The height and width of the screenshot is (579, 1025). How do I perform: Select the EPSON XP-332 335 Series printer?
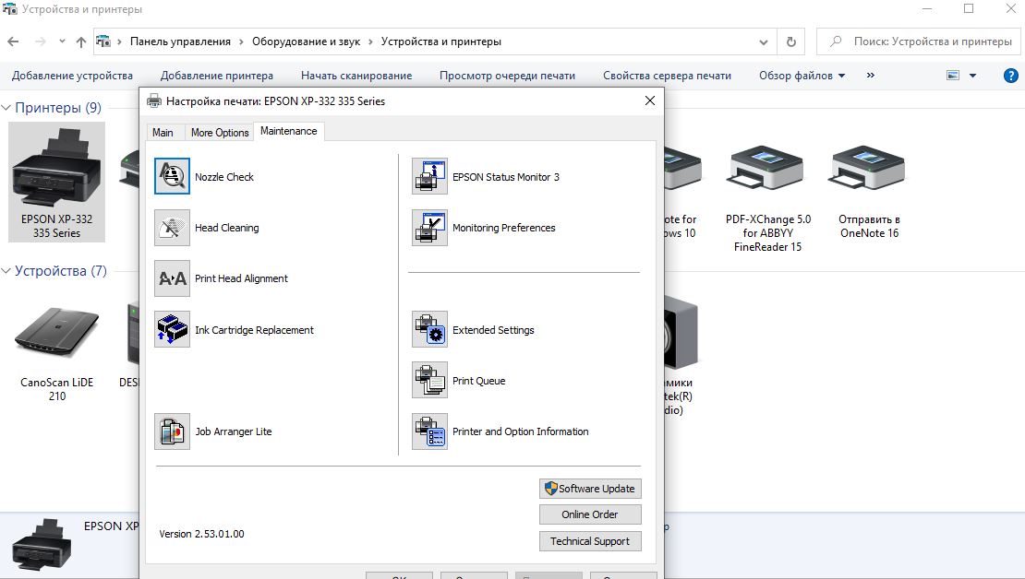pyautogui.click(x=57, y=182)
